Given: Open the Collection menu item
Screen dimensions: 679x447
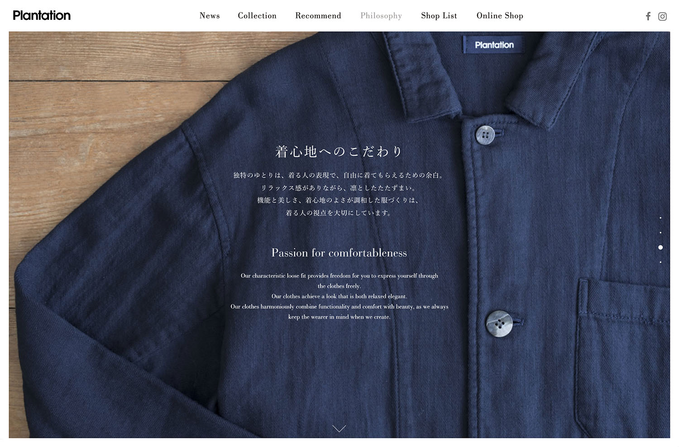Looking at the screenshot, I should (x=257, y=15).
